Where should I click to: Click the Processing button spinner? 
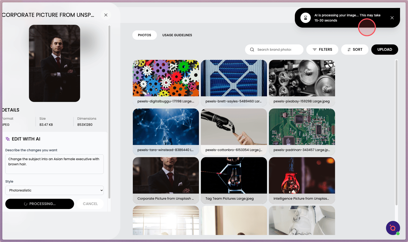26,204
